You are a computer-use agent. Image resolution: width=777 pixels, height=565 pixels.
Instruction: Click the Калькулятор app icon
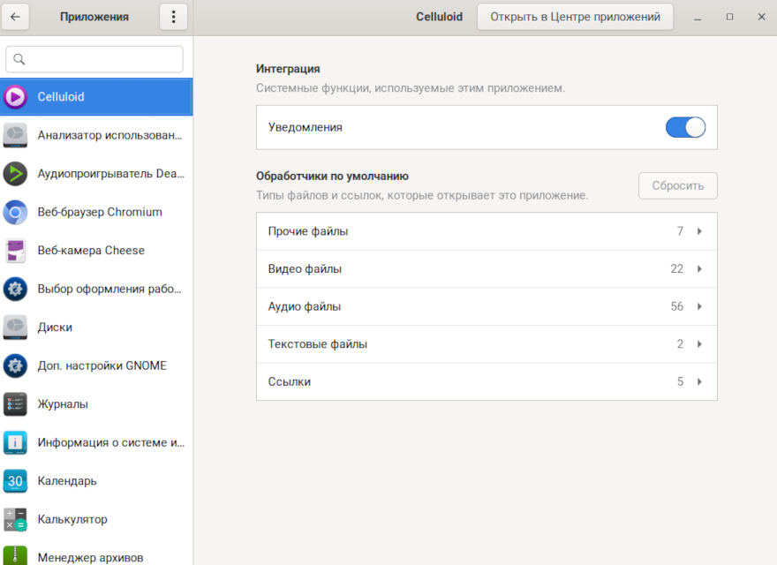[15, 519]
